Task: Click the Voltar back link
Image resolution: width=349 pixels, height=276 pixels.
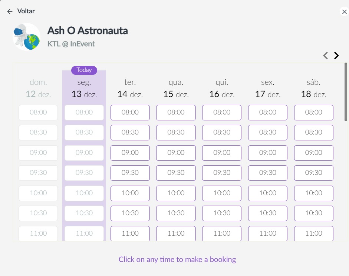Action: coord(26,11)
